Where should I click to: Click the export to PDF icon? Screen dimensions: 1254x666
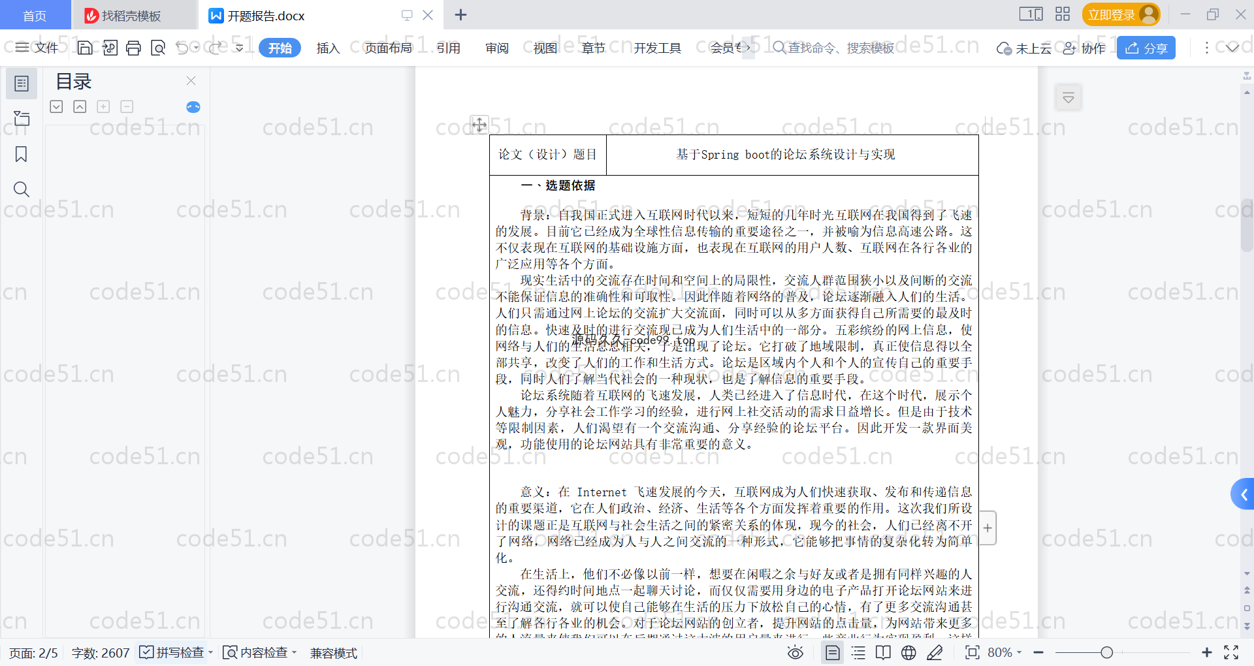click(110, 48)
